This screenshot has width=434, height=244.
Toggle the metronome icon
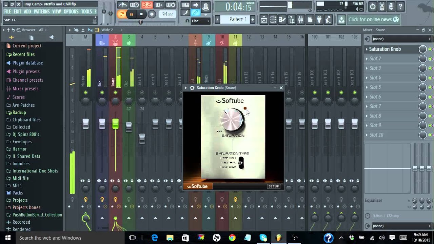[122, 5]
